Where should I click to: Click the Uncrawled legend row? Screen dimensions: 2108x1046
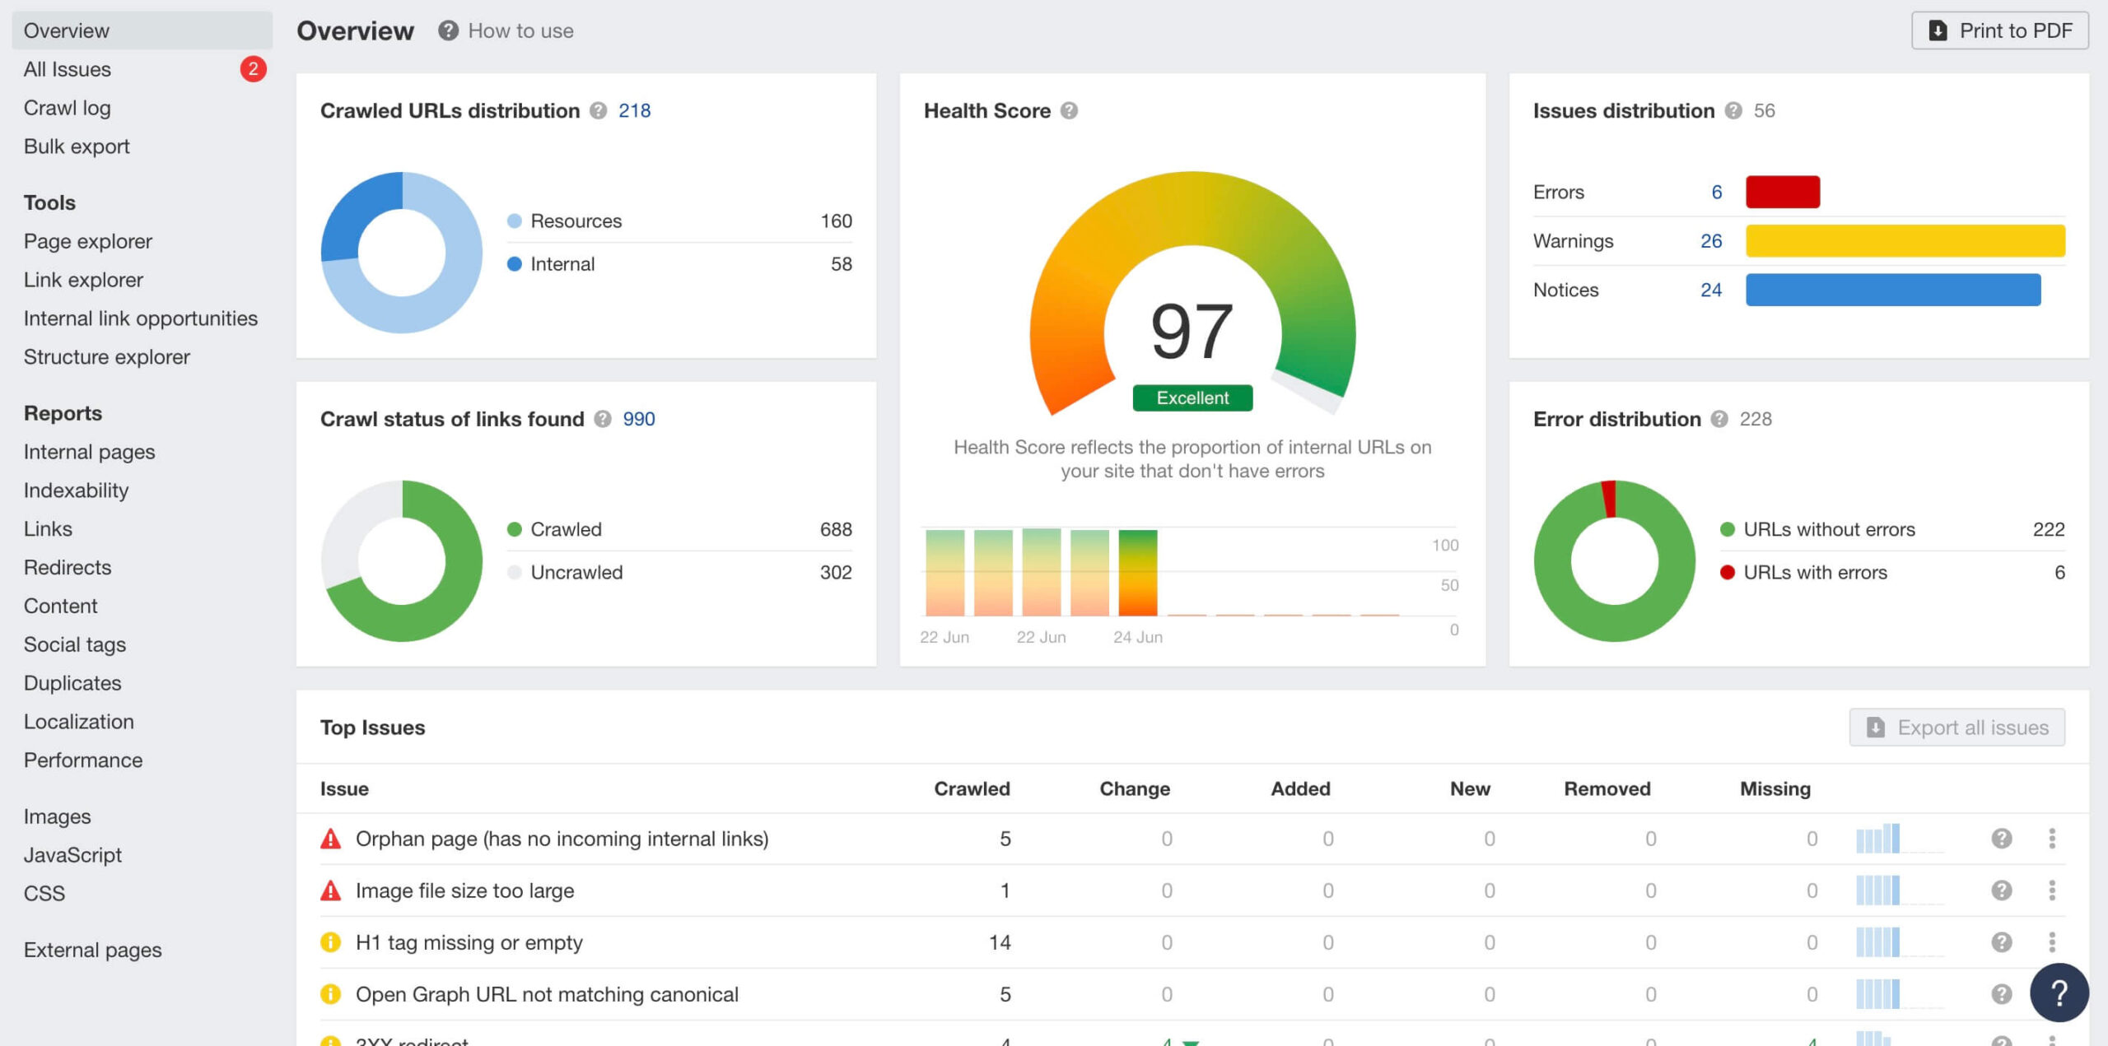[x=679, y=573]
